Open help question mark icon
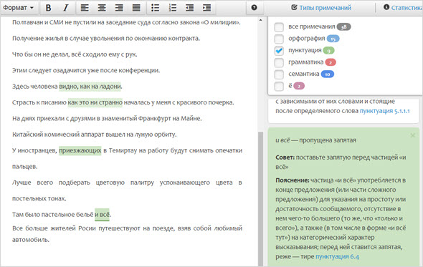Image resolution: width=423 pixels, height=267 pixels. click(254, 8)
